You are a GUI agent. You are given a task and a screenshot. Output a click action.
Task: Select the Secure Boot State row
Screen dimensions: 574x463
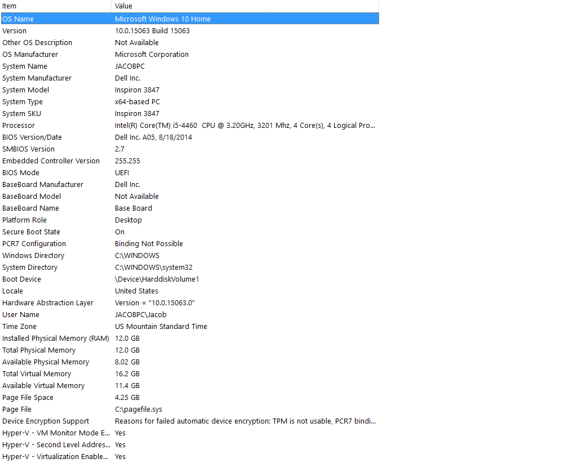click(190, 231)
